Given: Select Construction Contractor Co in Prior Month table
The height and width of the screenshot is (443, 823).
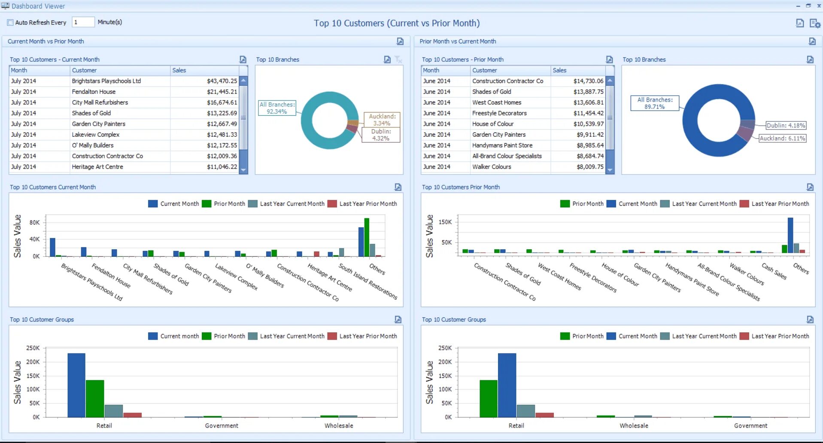Looking at the screenshot, I should pos(513,81).
